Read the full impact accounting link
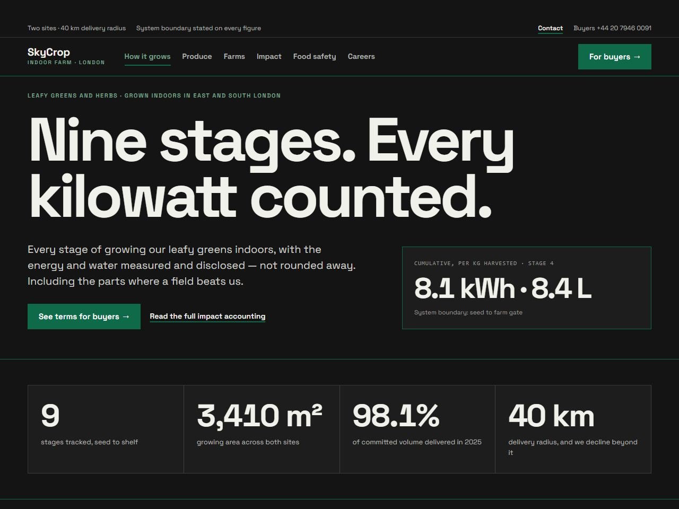The height and width of the screenshot is (509, 679). coord(207,317)
